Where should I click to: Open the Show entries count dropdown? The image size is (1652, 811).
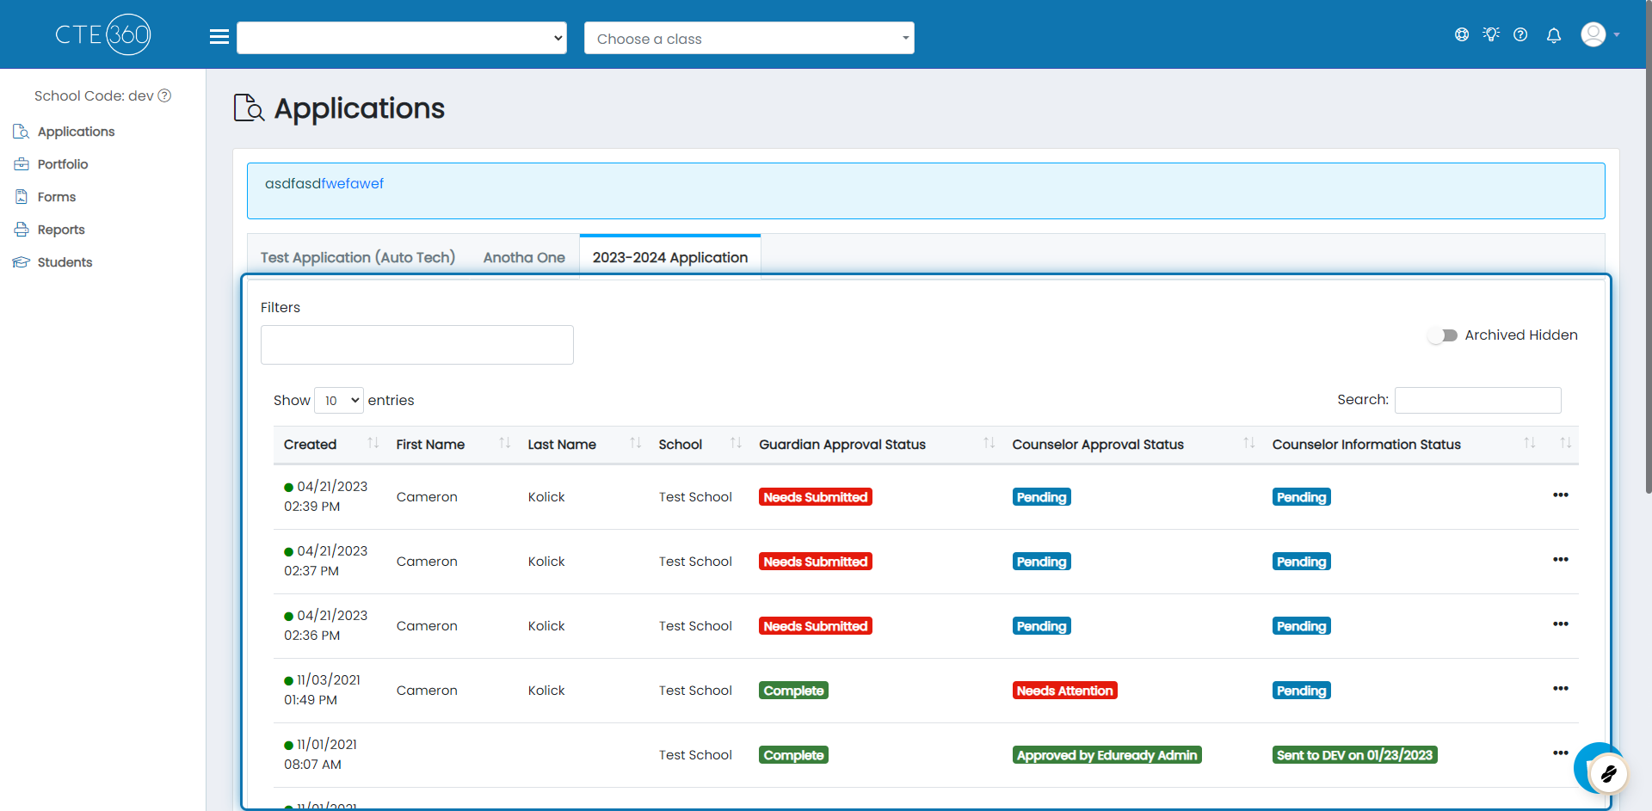[x=339, y=401]
